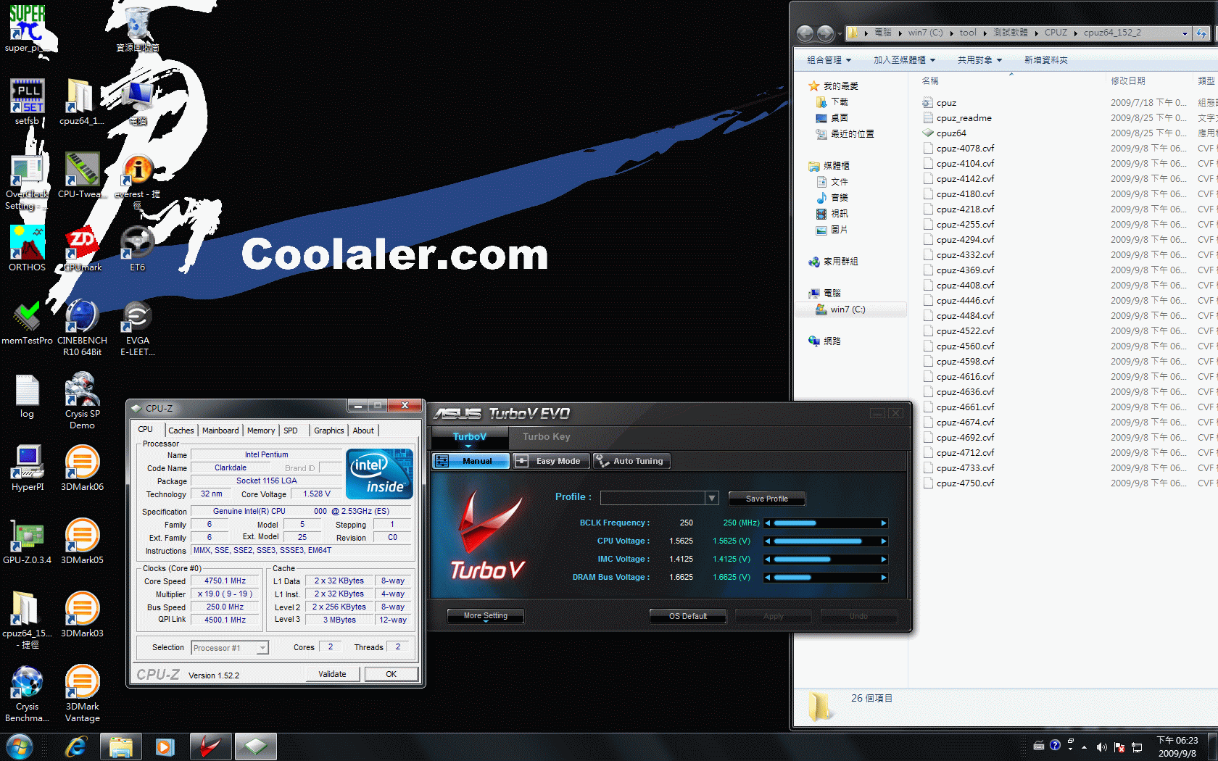Image resolution: width=1218 pixels, height=761 pixels.
Task: Adjust the CPU Voltage slider
Action: click(x=826, y=541)
